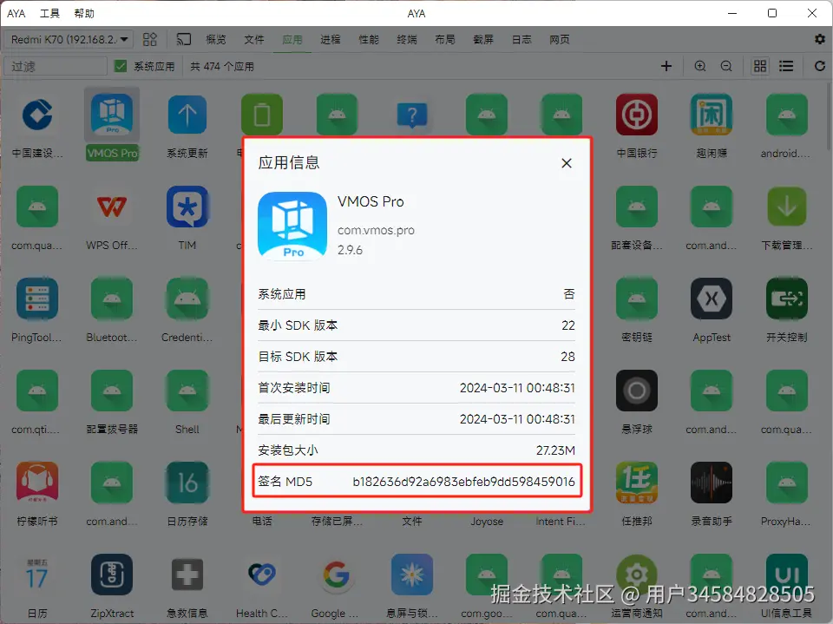
Task: Switch to list view layout
Action: point(786,66)
